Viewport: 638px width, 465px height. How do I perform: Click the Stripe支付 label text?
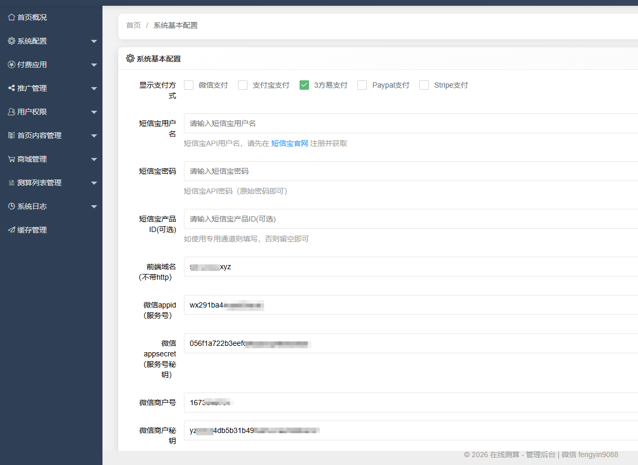pyautogui.click(x=451, y=85)
